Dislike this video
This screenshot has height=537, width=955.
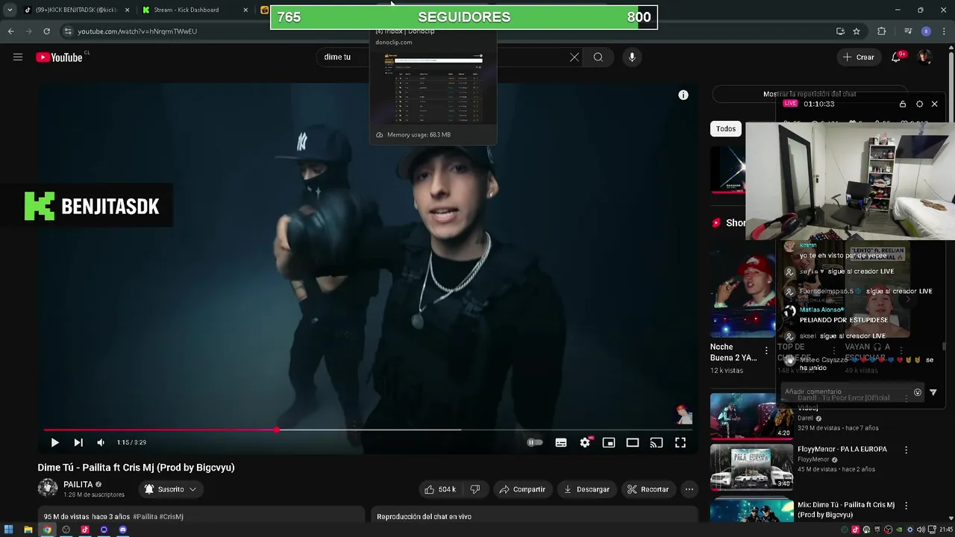click(475, 489)
